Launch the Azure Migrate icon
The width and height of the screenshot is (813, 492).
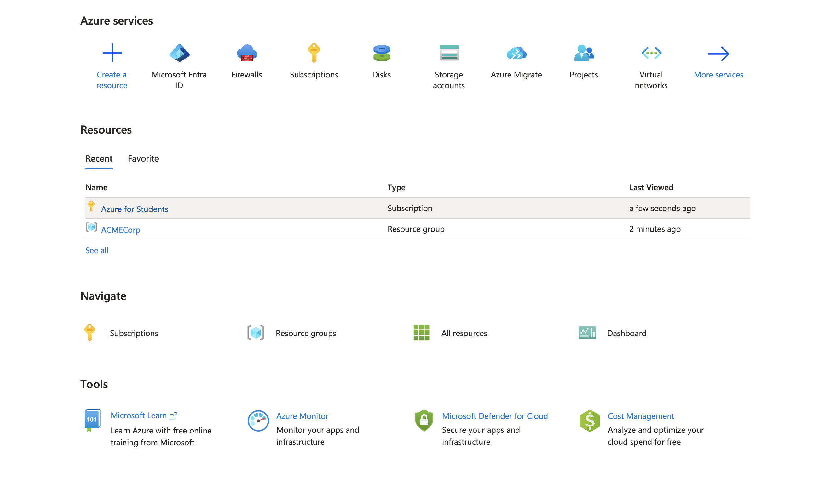coord(516,53)
